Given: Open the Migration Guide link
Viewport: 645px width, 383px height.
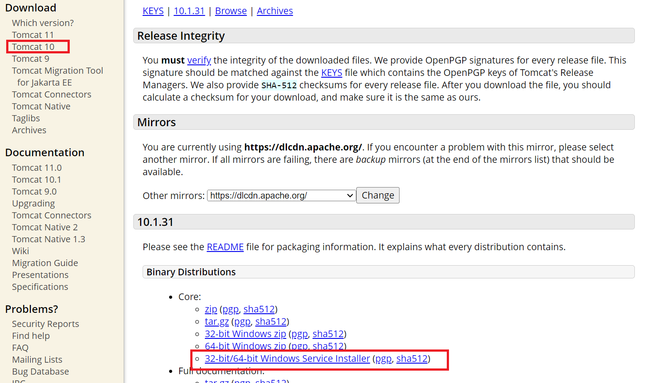Looking at the screenshot, I should (45, 263).
